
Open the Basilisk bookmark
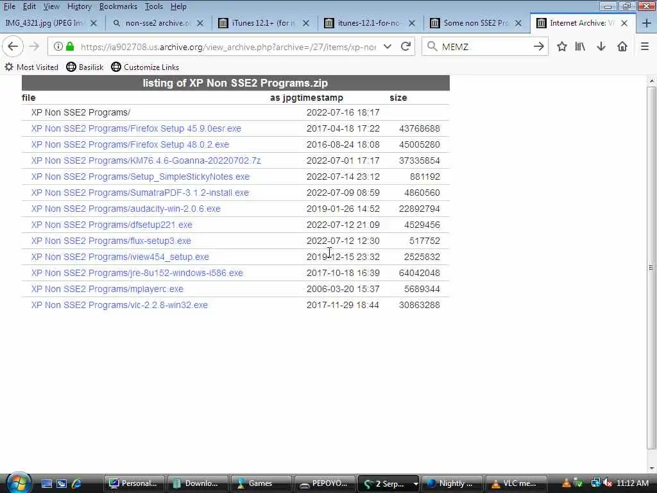tap(85, 67)
